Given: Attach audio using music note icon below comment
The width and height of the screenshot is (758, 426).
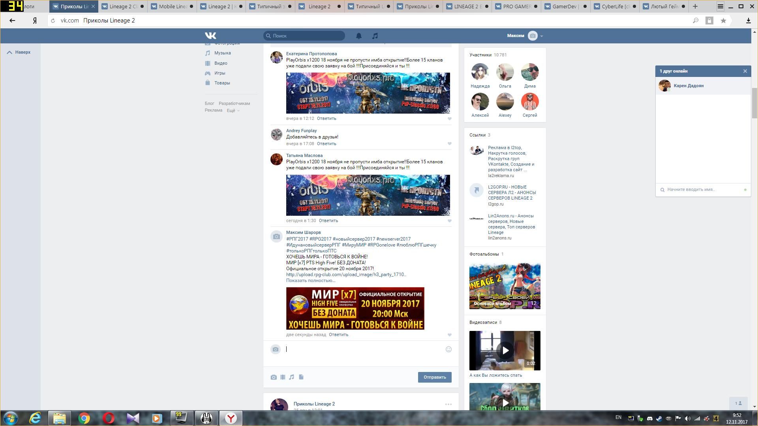Looking at the screenshot, I should 292,377.
